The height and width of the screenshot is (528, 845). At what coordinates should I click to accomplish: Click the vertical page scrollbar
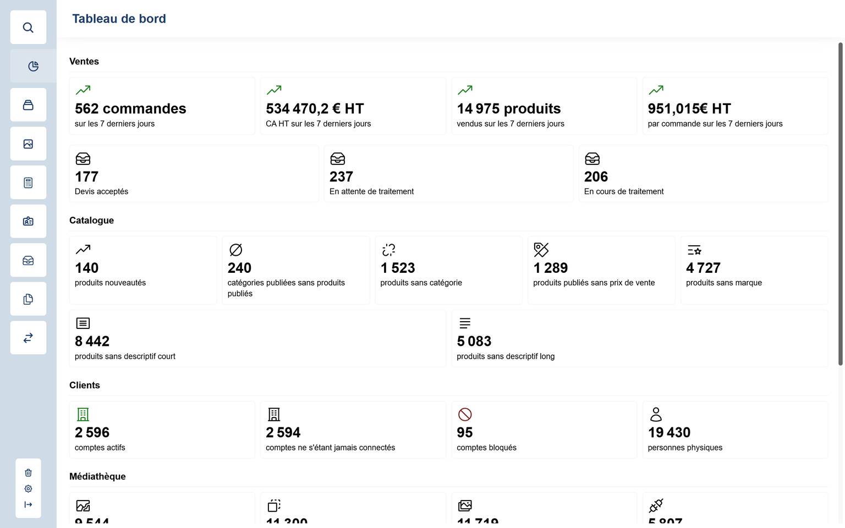point(840,204)
